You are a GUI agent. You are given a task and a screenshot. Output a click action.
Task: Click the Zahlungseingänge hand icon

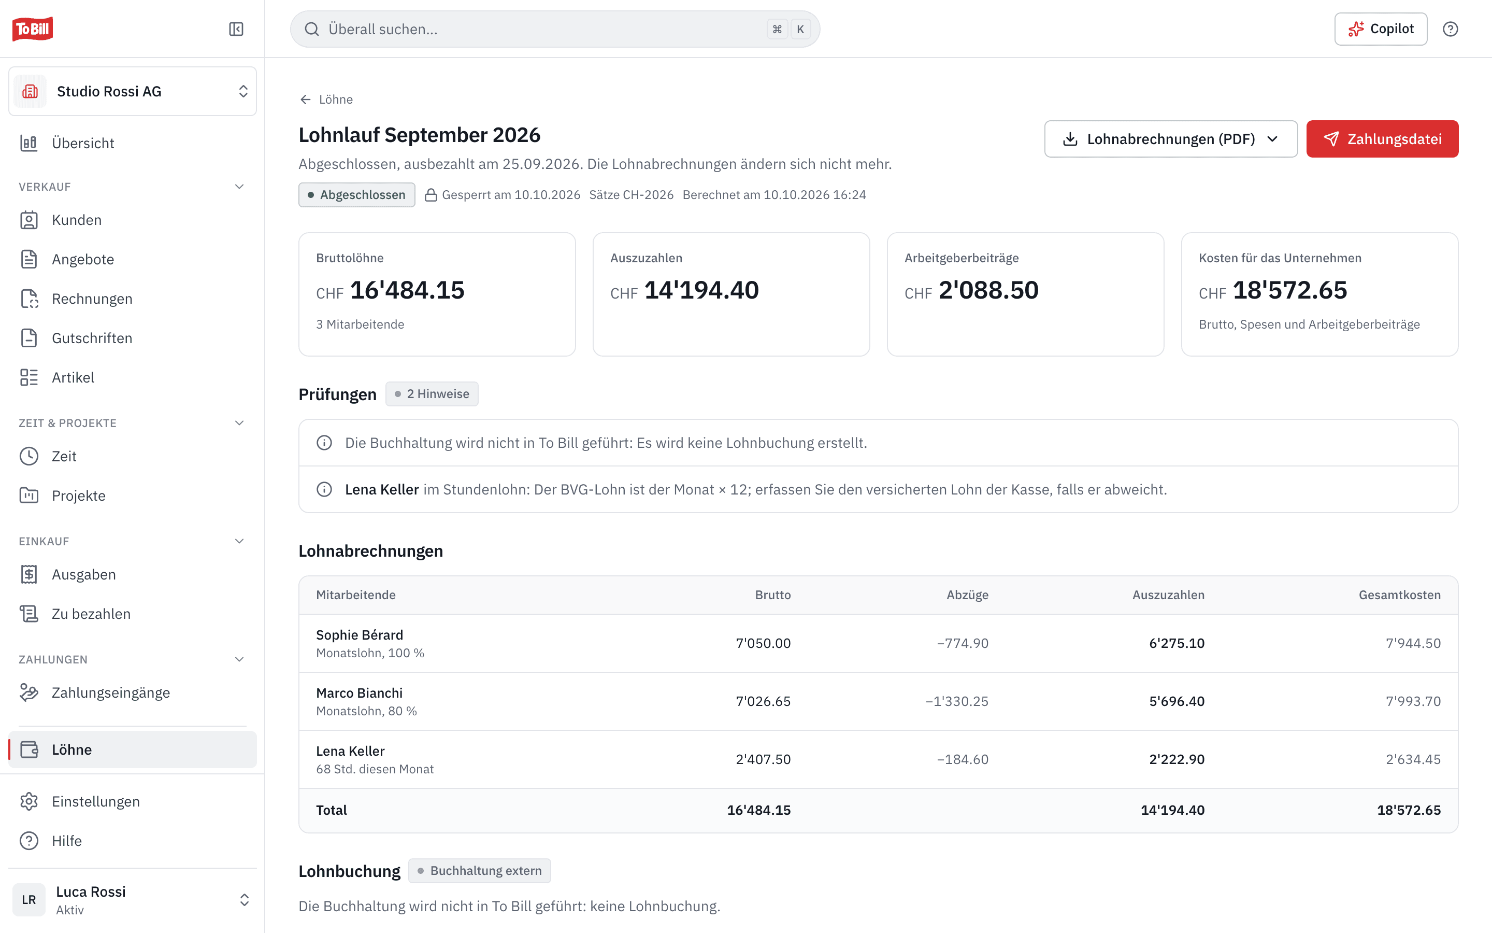[29, 692]
